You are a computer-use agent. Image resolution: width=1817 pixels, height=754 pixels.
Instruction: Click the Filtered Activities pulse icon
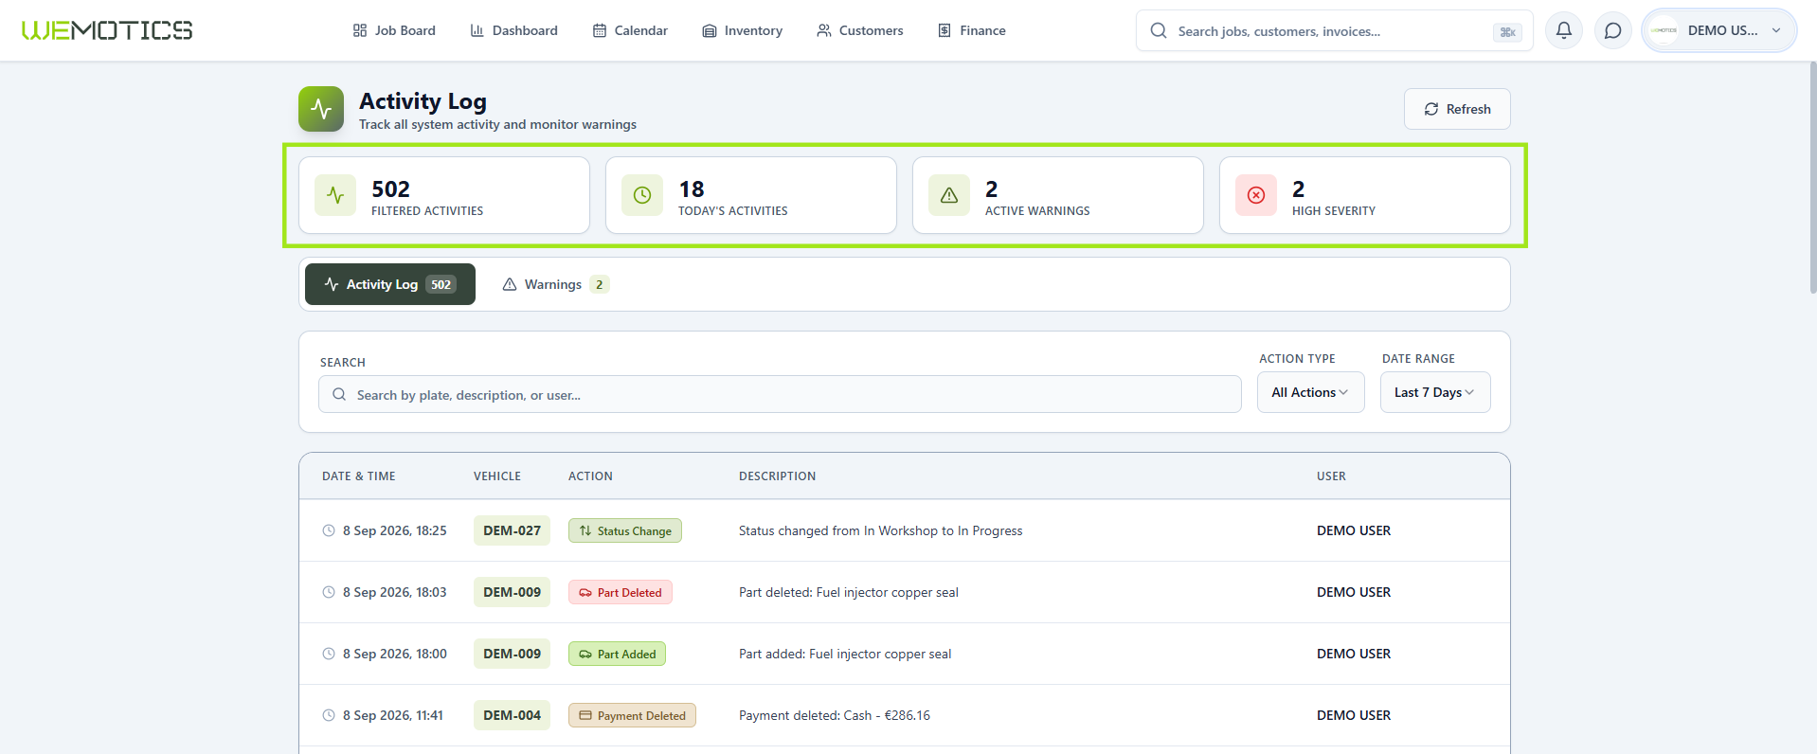335,195
